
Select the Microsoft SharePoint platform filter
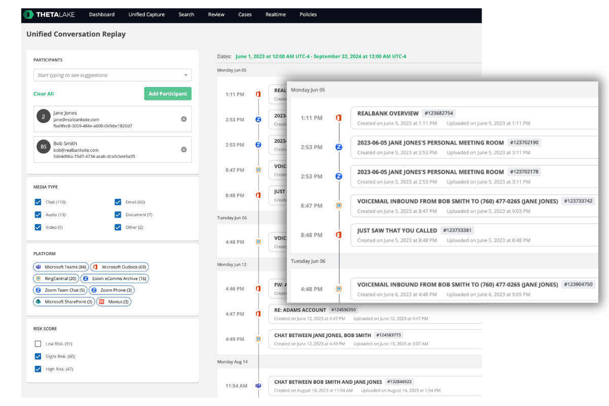[64, 302]
